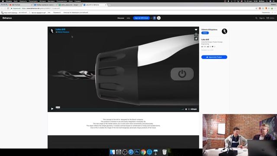Open Behance search magnifier
Image resolution: width=277 pixels, height=156 pixels.
[256, 18]
